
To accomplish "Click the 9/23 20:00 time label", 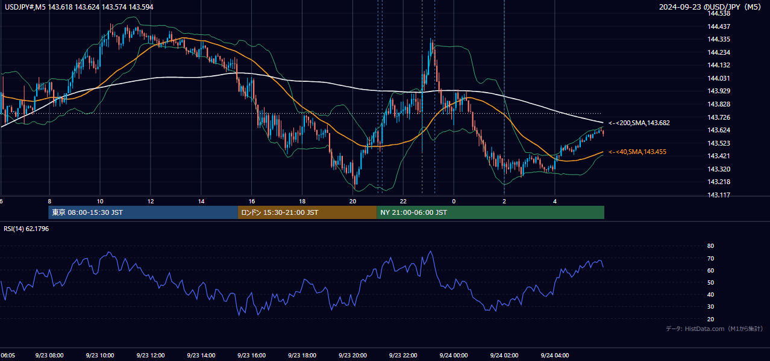I will [x=352, y=356].
